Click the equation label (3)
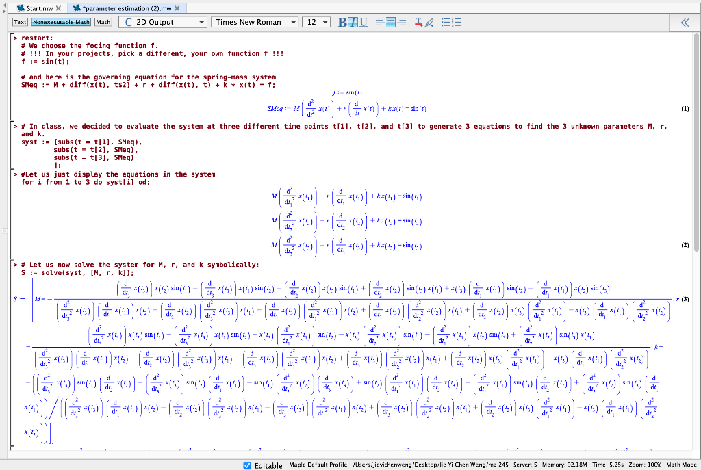Screen dimensions: 701x470 pyautogui.click(x=685, y=299)
